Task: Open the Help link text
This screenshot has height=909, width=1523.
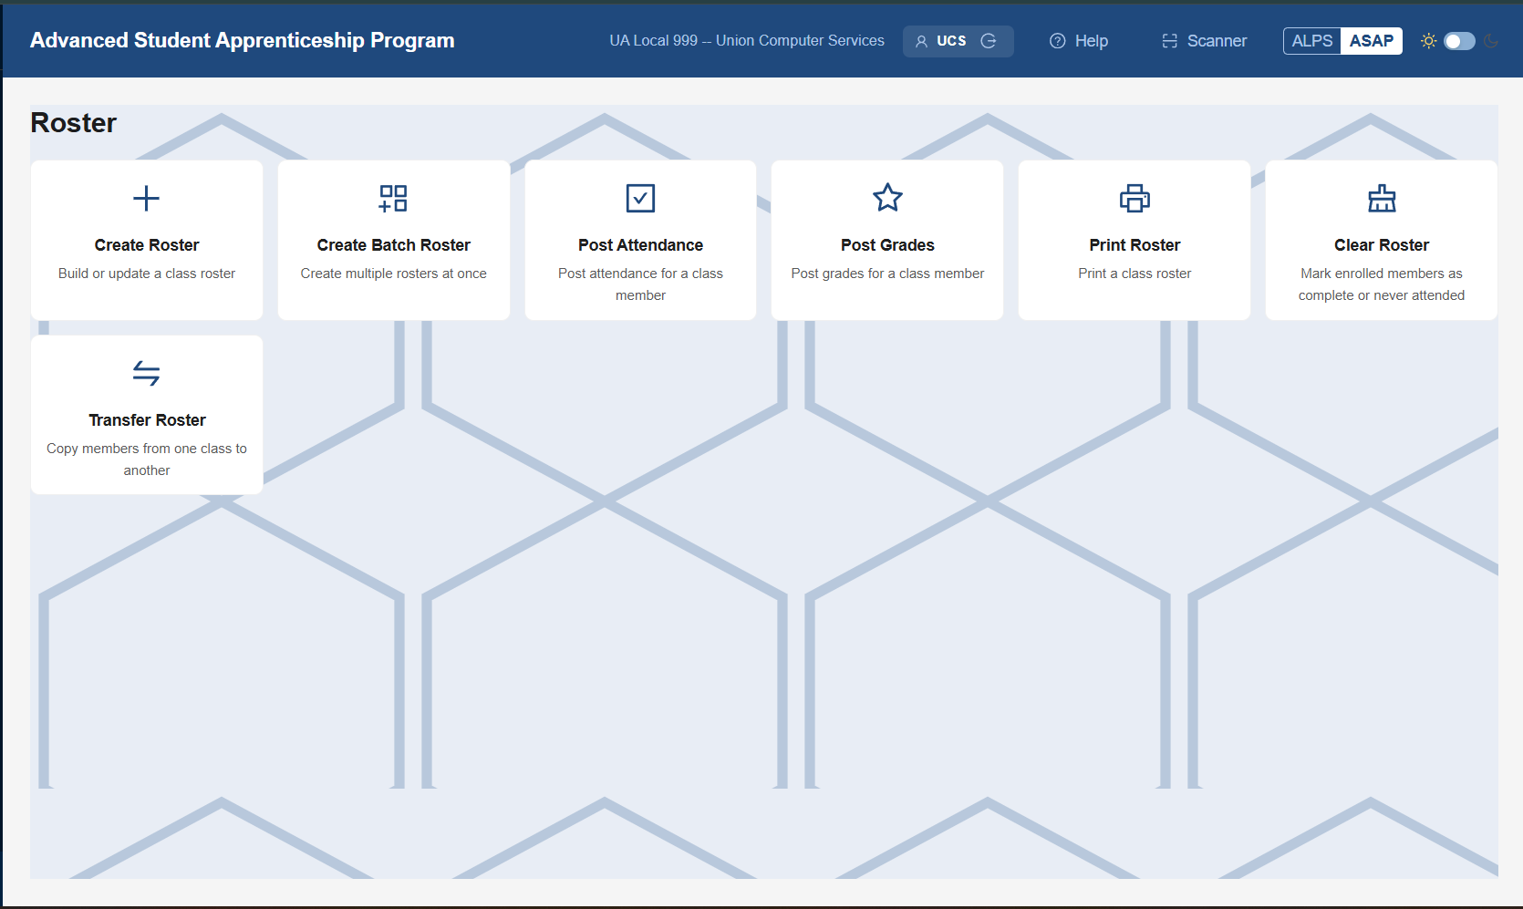Action: click(x=1092, y=41)
